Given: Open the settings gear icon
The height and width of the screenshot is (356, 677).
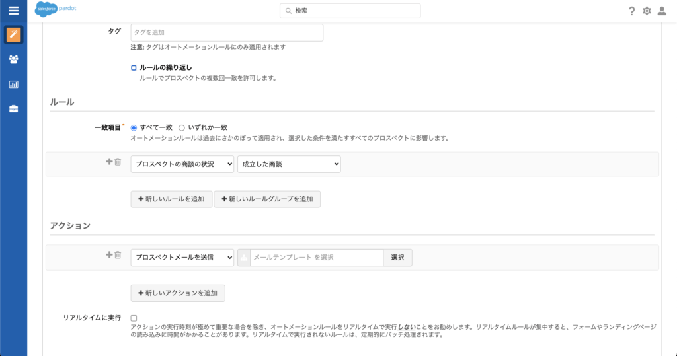Looking at the screenshot, I should click(x=647, y=11).
